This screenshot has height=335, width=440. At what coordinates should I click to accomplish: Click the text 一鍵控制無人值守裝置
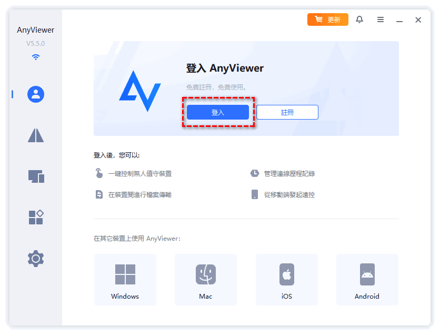tap(140, 173)
